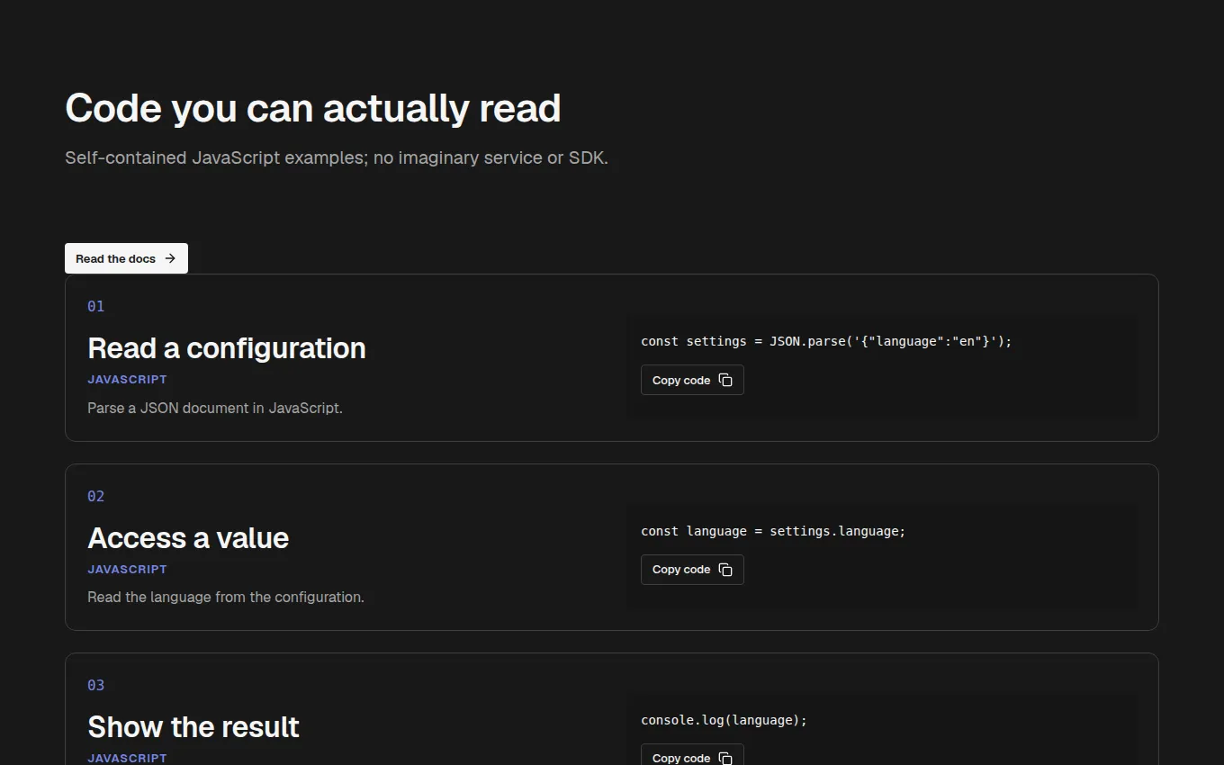Viewport: 1224px width, 765px height.
Task: Select the heading Access a value
Action: pyautogui.click(x=188, y=538)
